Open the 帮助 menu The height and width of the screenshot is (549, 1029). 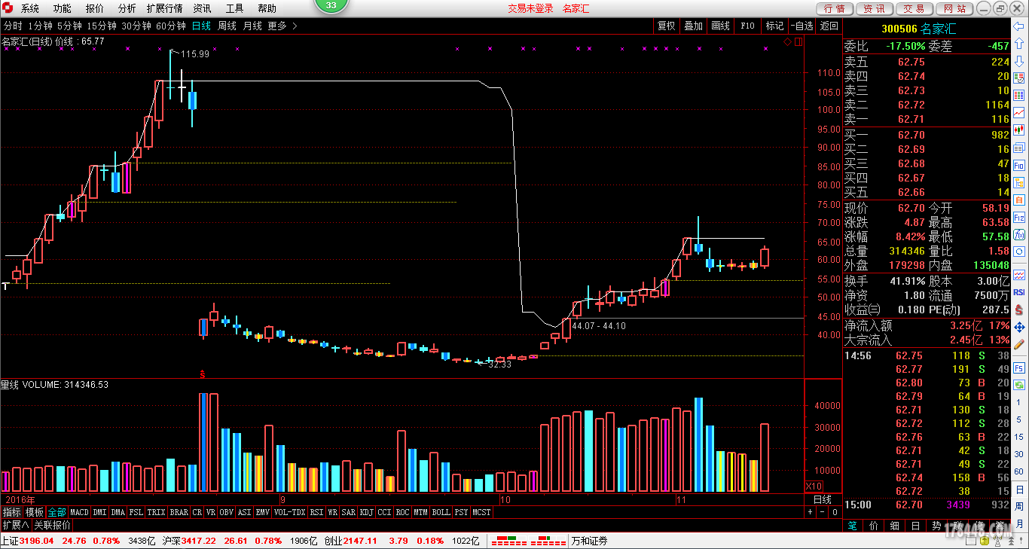(267, 8)
